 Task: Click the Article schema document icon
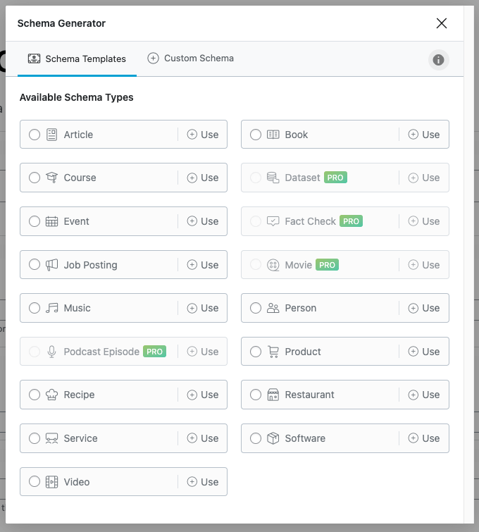click(x=51, y=135)
